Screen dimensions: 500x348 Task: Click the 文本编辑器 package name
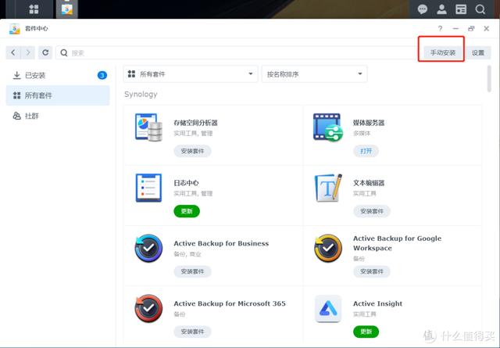pos(369,183)
